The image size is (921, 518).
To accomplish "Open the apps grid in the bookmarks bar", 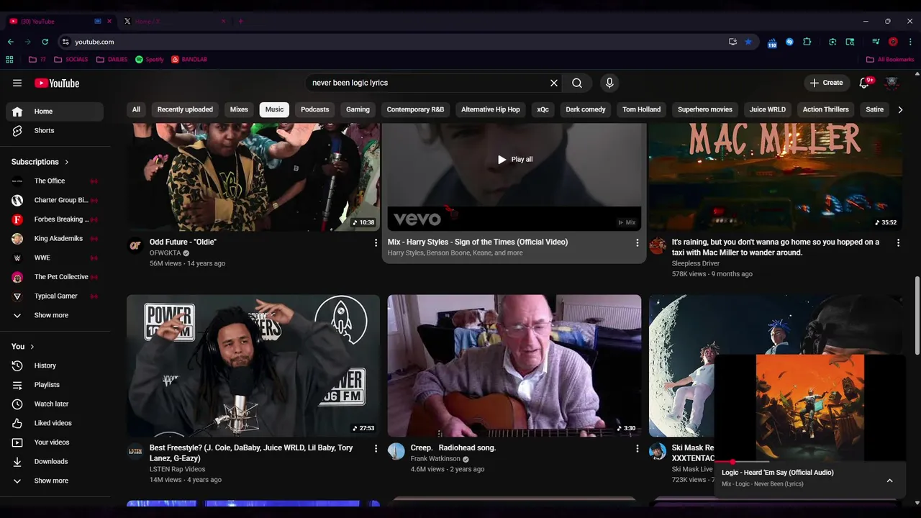I will pyautogui.click(x=9, y=59).
